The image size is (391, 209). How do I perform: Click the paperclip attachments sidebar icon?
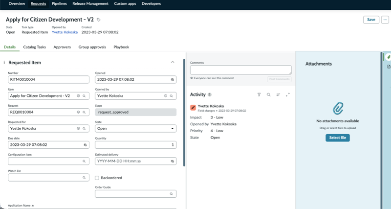coord(388,57)
